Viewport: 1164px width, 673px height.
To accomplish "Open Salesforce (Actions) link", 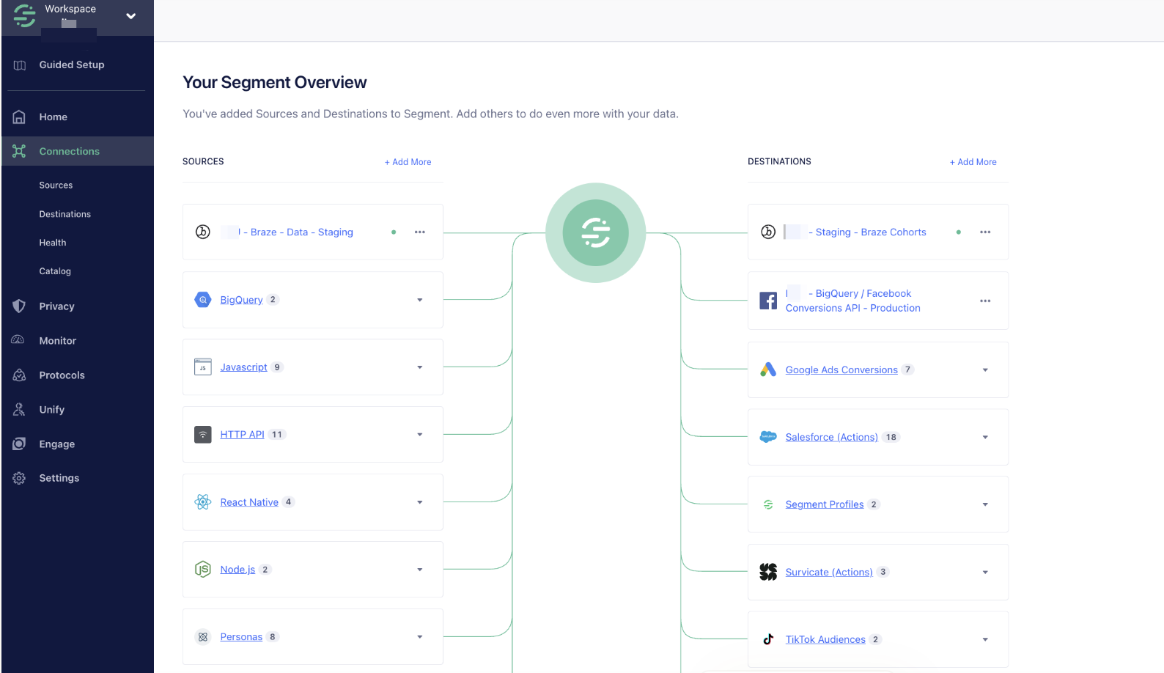I will pyautogui.click(x=832, y=438).
